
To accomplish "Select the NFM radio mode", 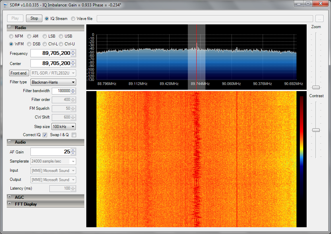I will pos(12,36).
